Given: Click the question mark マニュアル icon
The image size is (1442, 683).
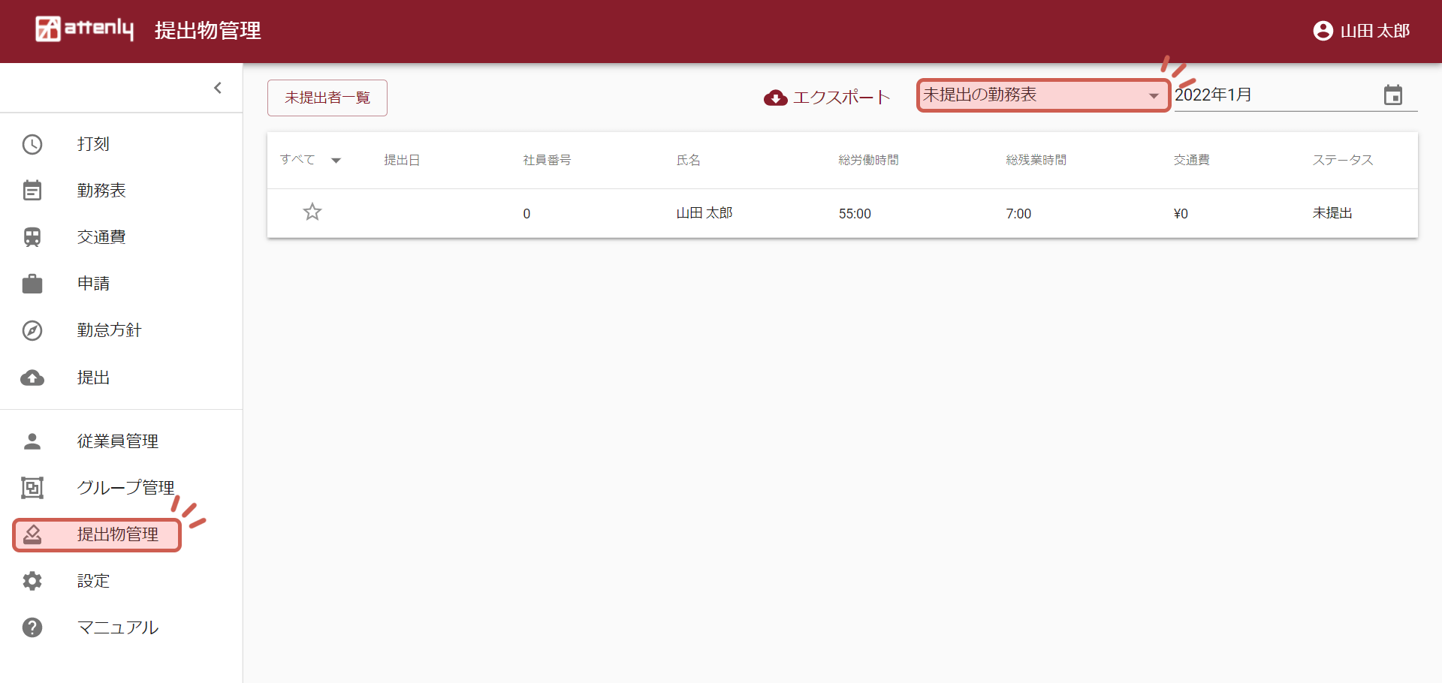Looking at the screenshot, I should [32, 627].
